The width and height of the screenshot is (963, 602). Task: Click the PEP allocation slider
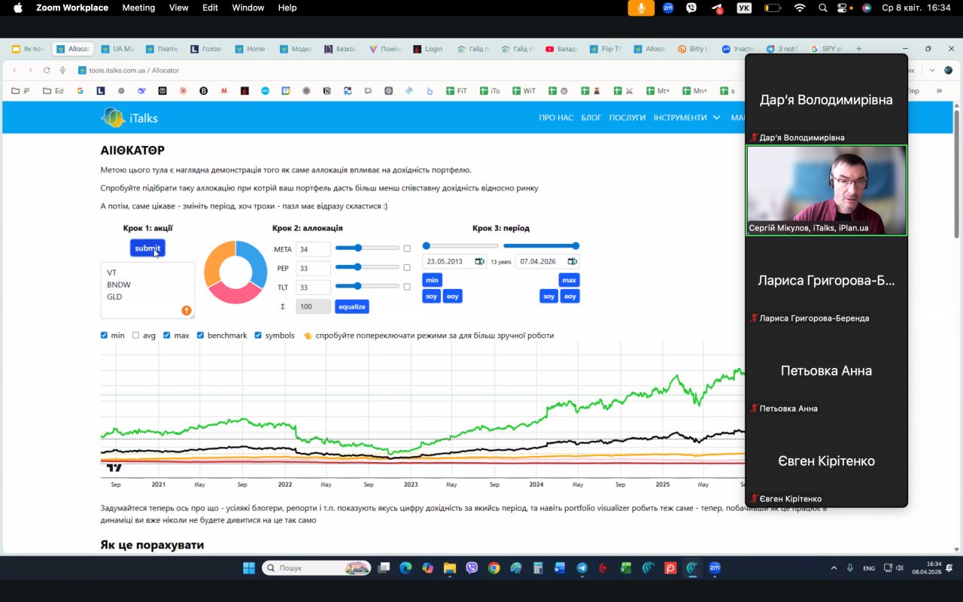click(x=367, y=267)
